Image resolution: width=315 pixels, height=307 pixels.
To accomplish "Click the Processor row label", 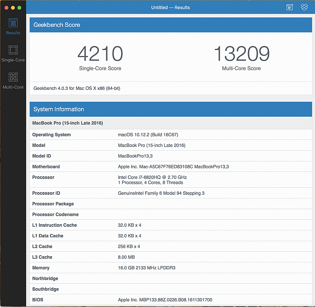I will coord(43,177).
